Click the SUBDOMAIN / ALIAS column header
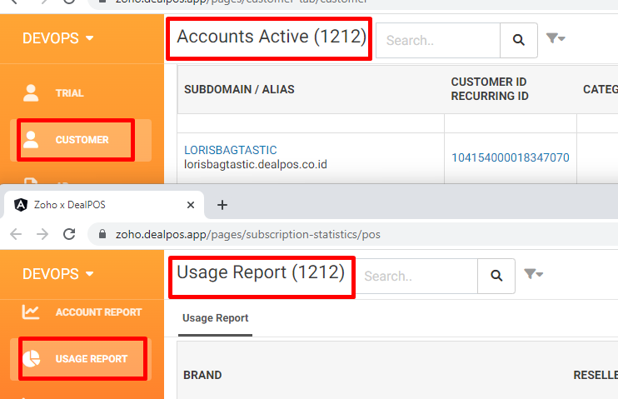This screenshot has width=618, height=399. (239, 89)
